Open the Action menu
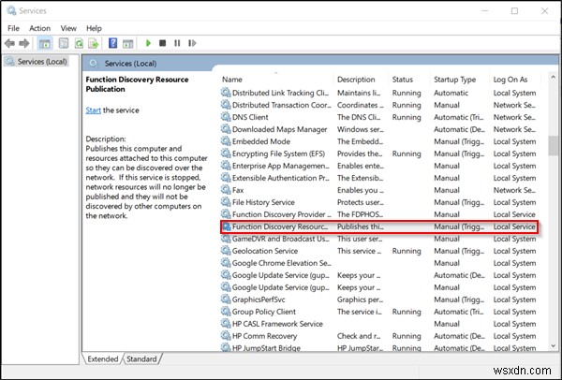 (39, 28)
